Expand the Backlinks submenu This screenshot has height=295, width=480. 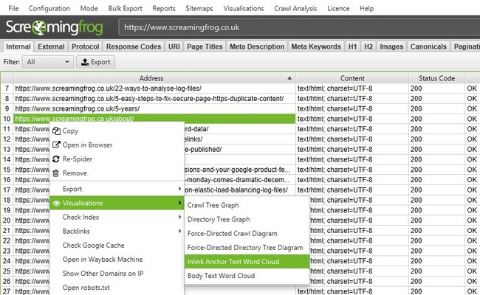click(x=116, y=231)
